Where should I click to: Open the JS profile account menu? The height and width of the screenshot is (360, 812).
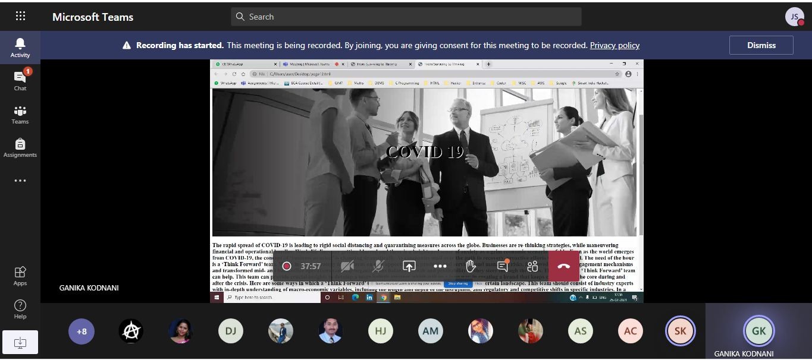coord(794,17)
